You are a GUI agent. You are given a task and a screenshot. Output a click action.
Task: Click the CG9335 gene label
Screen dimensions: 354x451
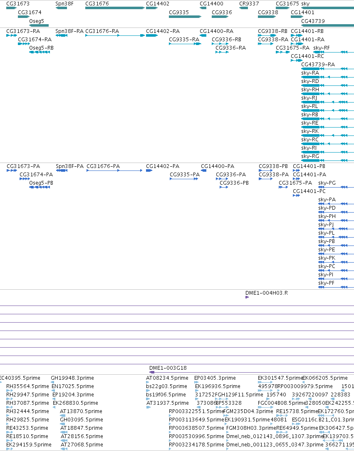(x=179, y=13)
